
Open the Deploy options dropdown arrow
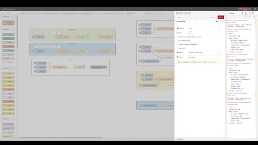250,9
